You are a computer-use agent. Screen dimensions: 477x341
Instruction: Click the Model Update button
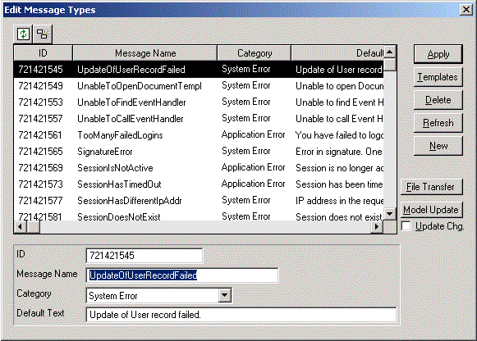point(431,210)
